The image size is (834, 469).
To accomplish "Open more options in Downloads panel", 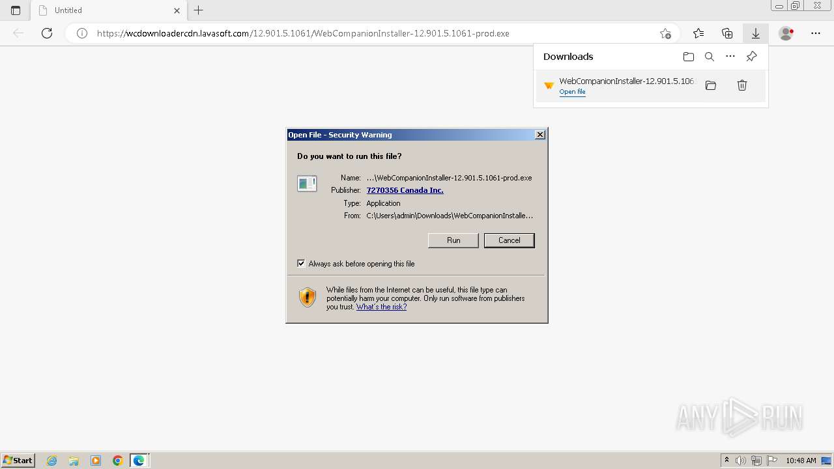I will tap(730, 57).
